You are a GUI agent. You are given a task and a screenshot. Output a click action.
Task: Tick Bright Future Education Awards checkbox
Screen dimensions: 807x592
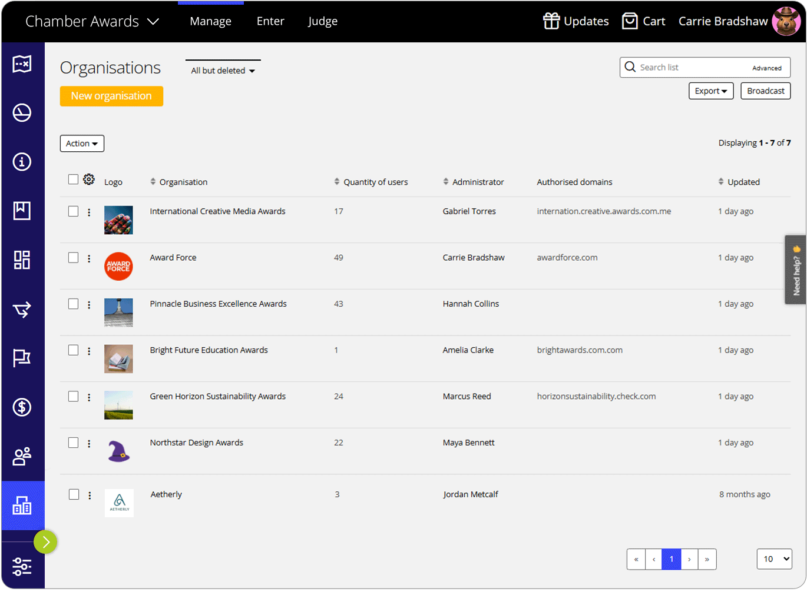73,350
